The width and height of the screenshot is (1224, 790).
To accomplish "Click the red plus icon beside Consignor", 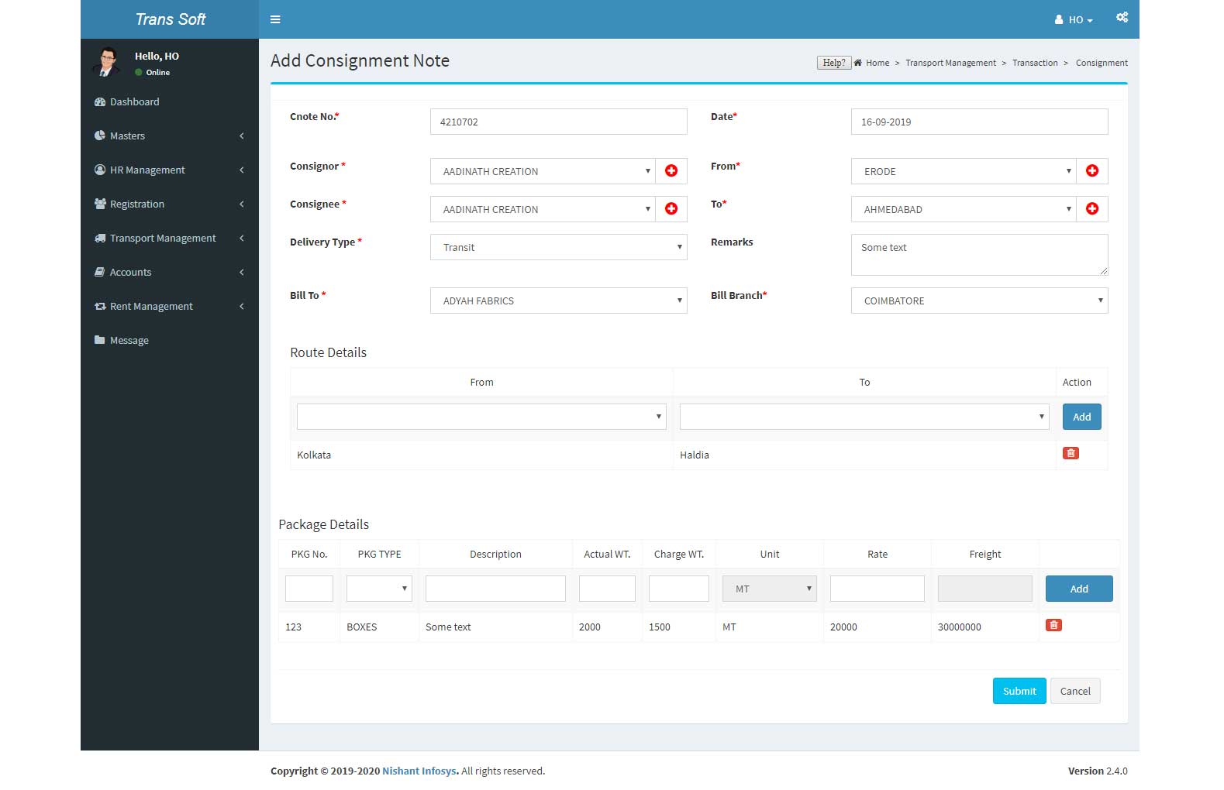I will [671, 171].
